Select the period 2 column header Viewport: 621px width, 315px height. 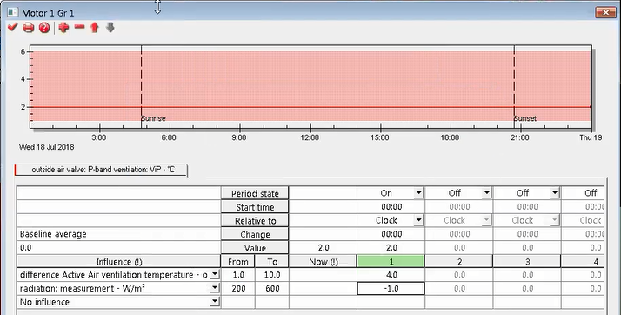pos(459,262)
